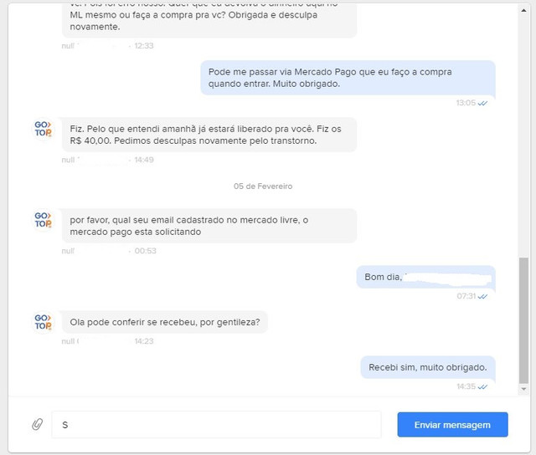The height and width of the screenshot is (455, 536).
Task: Click the '05 de Fevereiro' date separator
Action: click(x=263, y=186)
